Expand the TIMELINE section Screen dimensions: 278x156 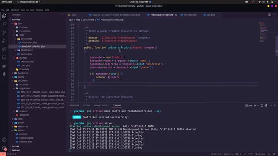[x=16, y=150]
